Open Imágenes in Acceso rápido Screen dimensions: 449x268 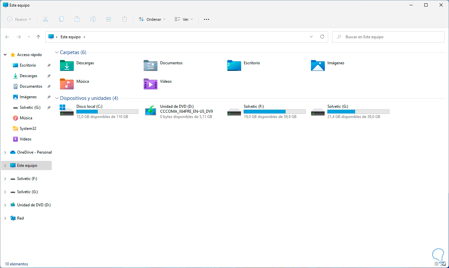pyautogui.click(x=28, y=97)
